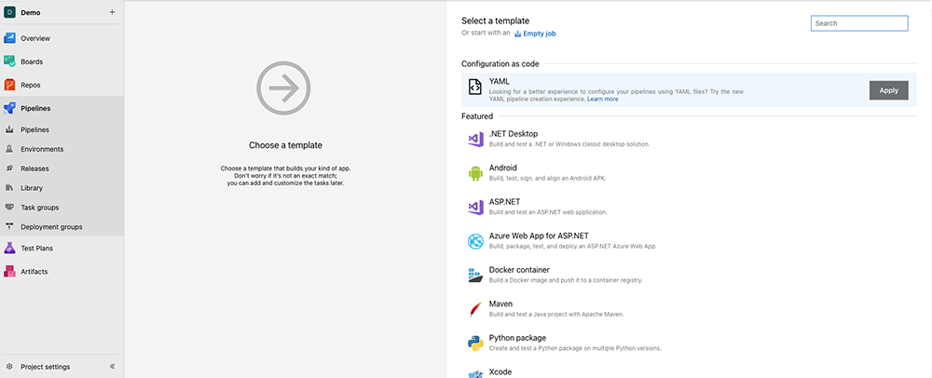
Task: Open Library under Pipelines
Action: 32,188
